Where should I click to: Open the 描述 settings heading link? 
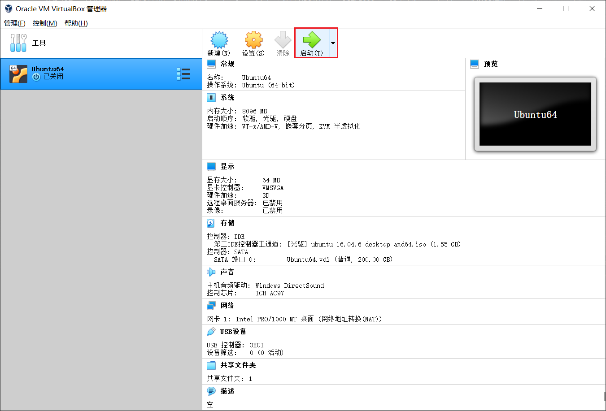point(227,391)
